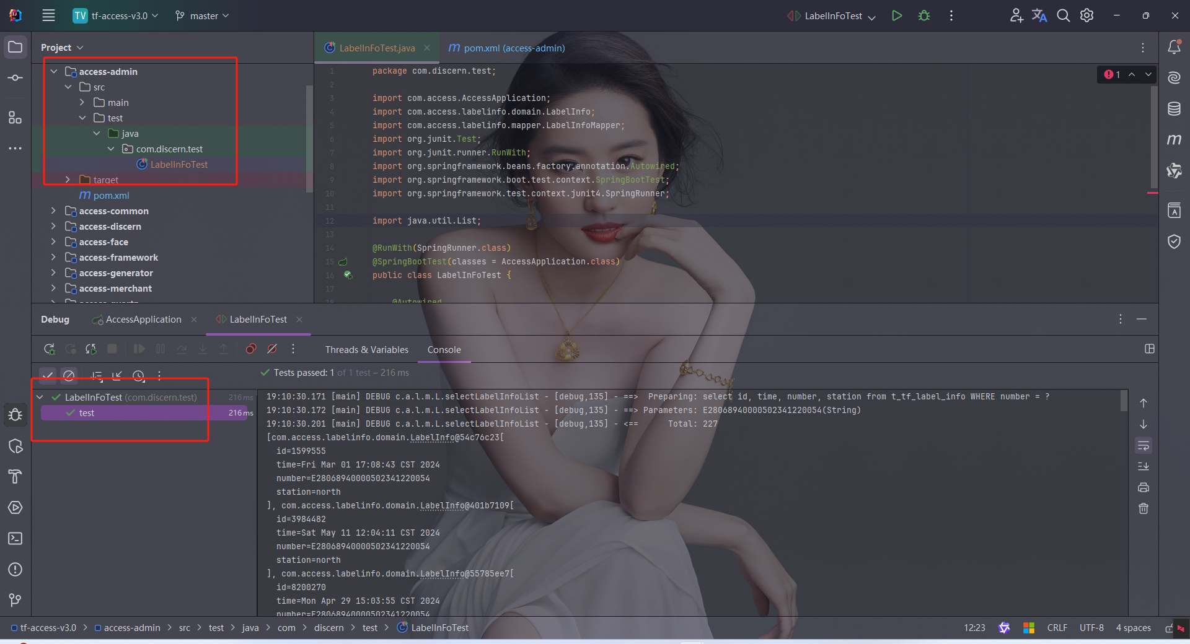Toggle the Show Passed tests filter
Viewport: 1190px width, 644px height.
(x=48, y=376)
